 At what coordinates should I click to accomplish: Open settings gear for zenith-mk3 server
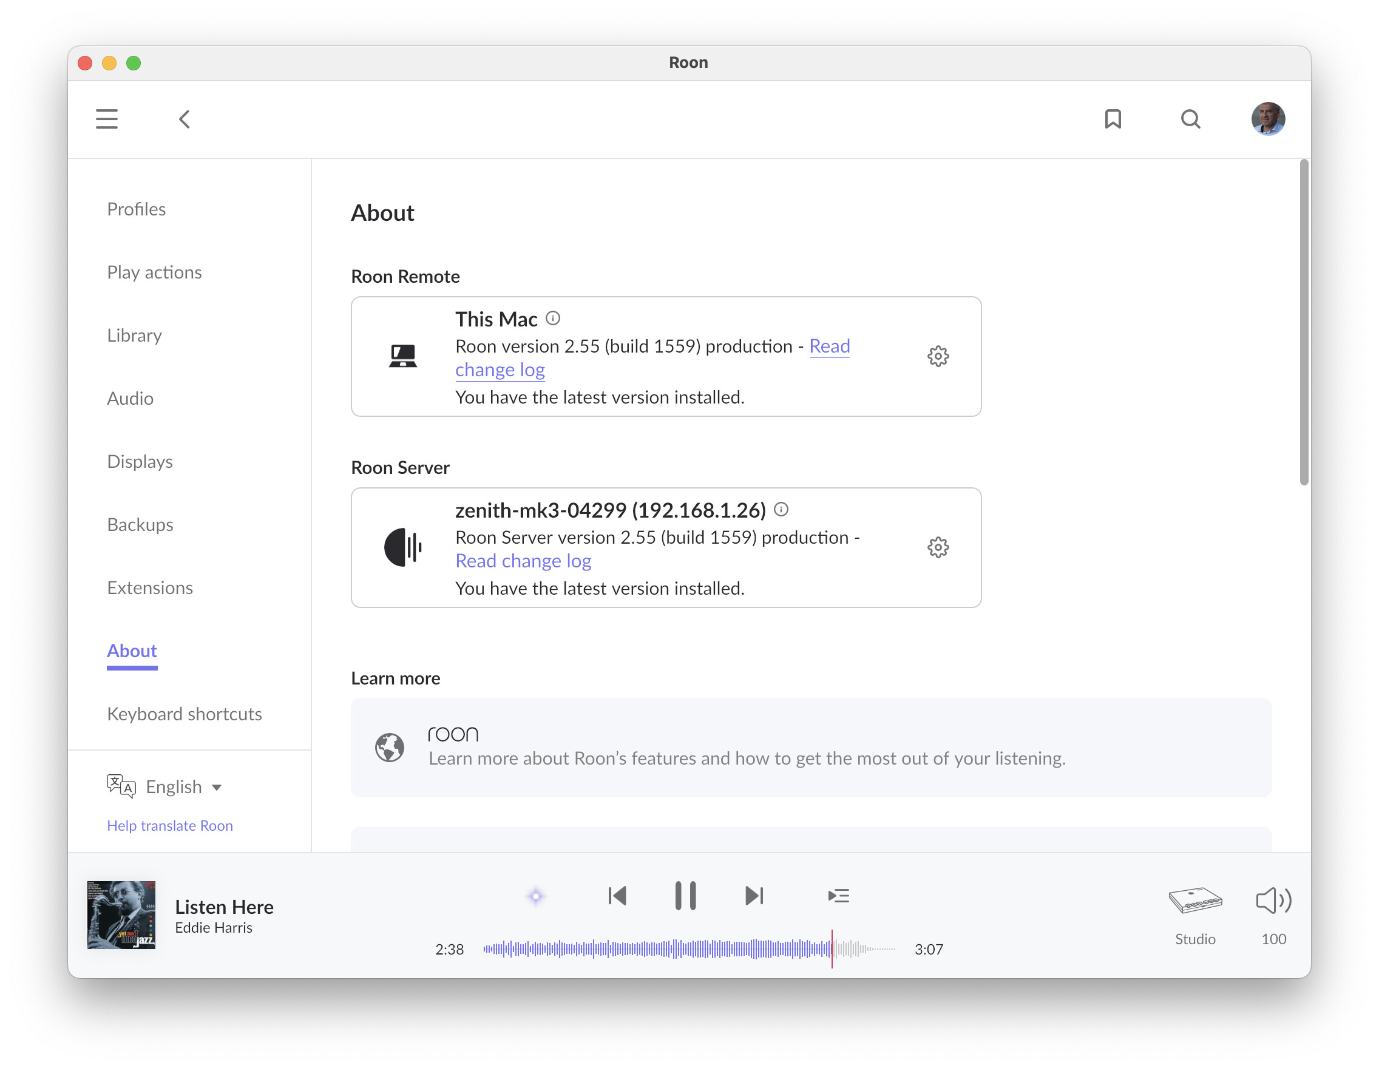coord(938,547)
